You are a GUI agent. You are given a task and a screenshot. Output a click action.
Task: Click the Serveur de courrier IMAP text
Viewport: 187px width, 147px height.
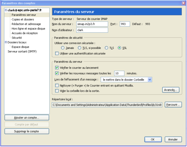pos(92,19)
